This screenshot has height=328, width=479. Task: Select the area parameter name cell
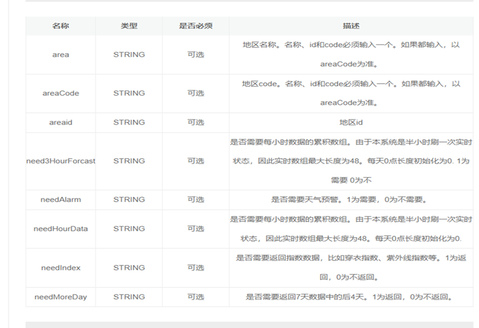click(60, 54)
